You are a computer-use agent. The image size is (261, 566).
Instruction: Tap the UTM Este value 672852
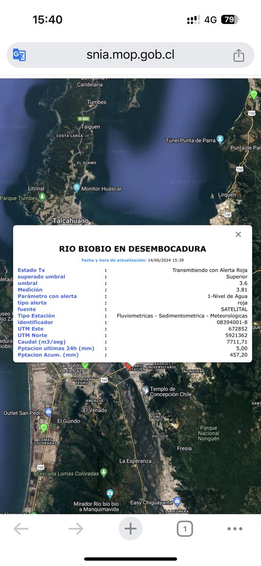[x=238, y=329]
